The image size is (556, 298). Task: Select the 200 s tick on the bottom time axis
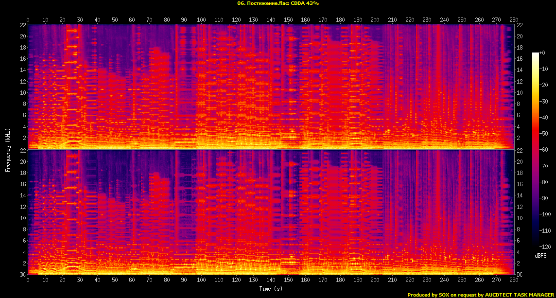(375, 280)
